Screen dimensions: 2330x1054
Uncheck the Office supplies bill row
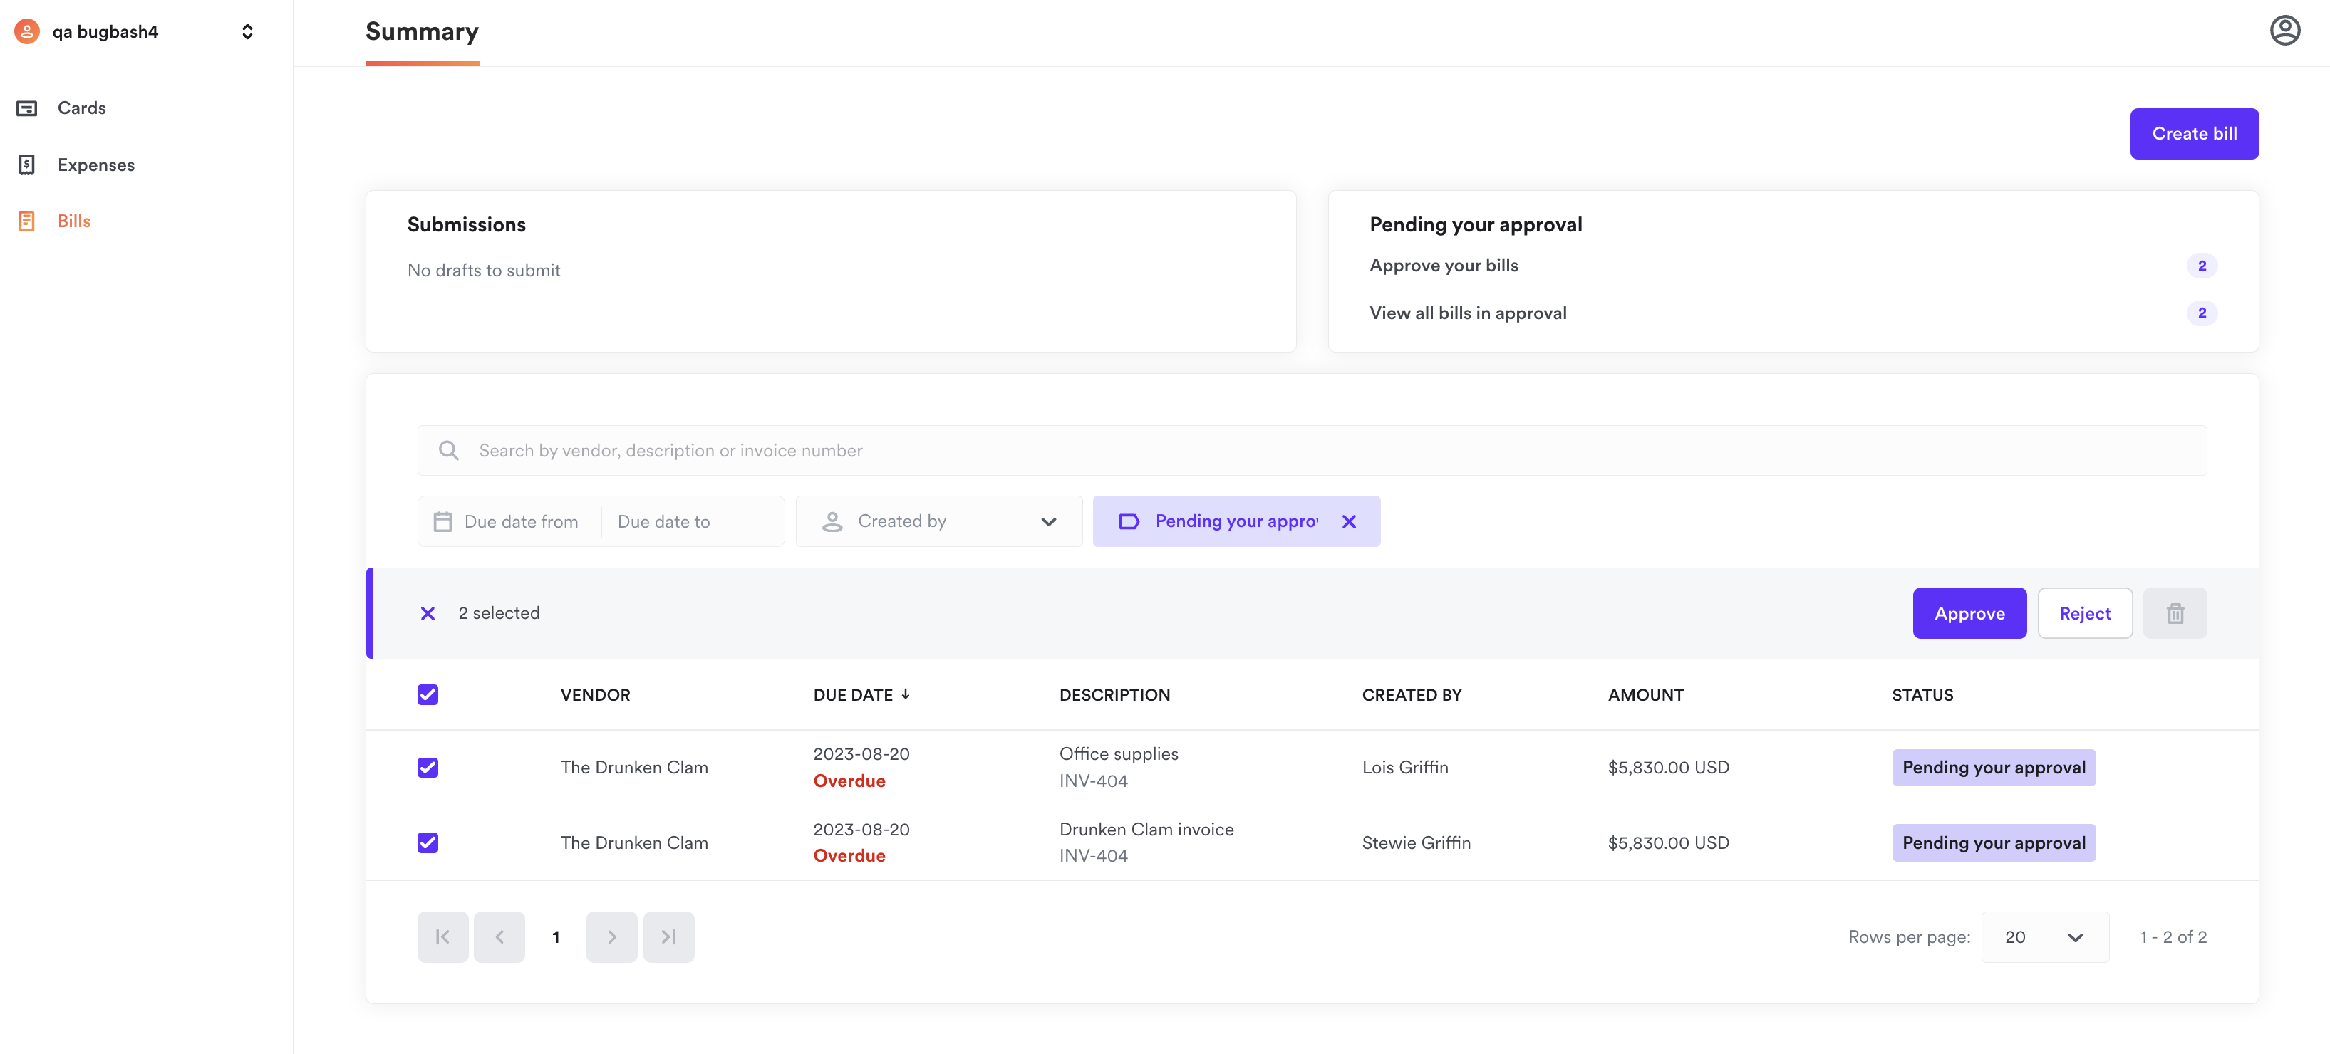click(x=428, y=768)
